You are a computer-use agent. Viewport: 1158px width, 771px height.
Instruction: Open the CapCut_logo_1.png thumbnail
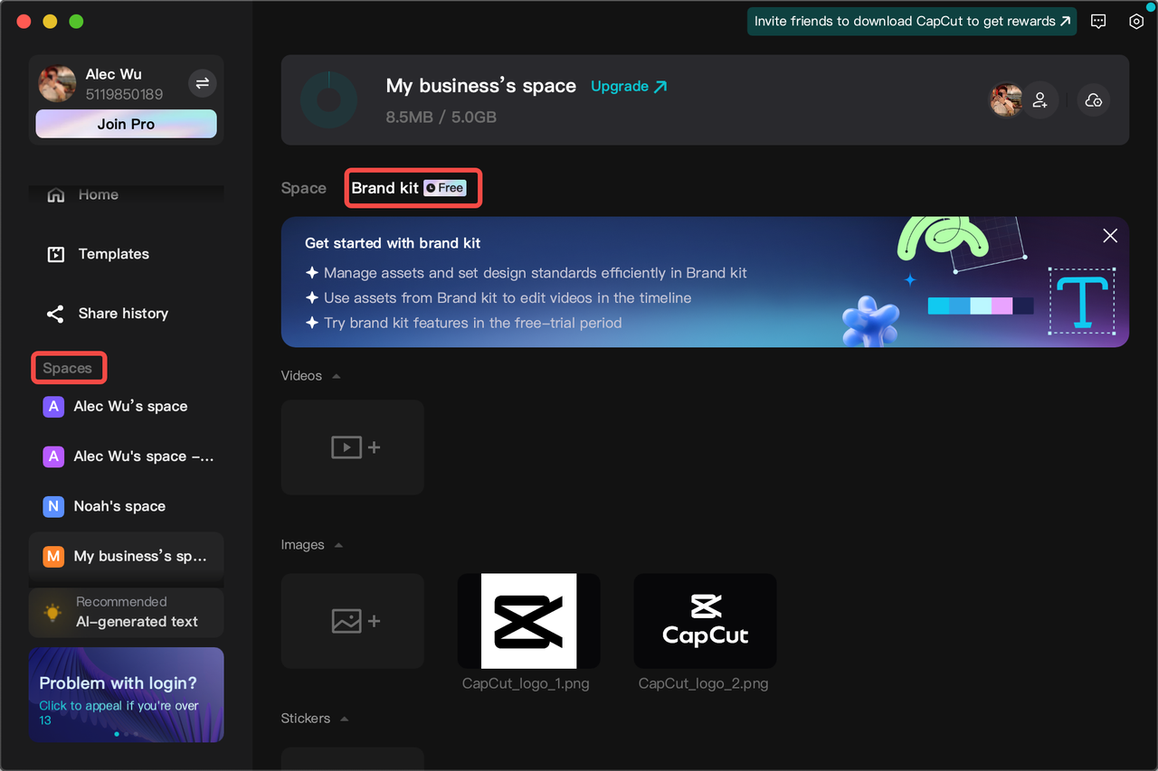pos(529,621)
